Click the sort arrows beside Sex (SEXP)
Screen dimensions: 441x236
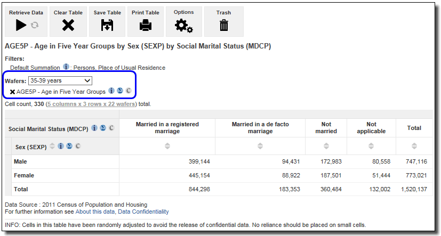52,146
